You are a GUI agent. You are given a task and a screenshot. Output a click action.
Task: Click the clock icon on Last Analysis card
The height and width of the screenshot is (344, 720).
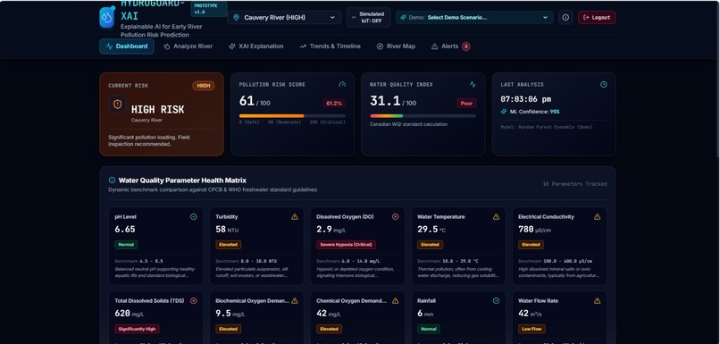604,85
